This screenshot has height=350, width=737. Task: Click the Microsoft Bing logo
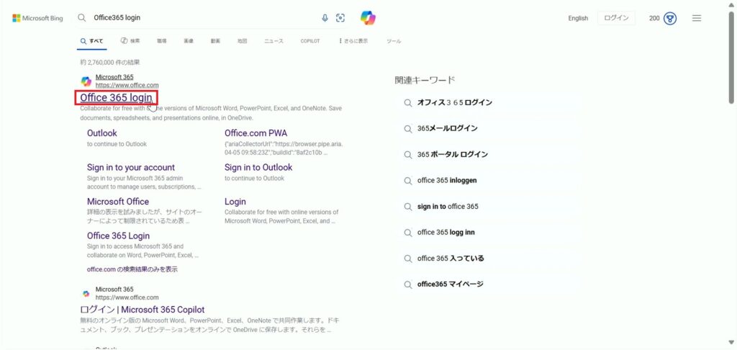[37, 18]
